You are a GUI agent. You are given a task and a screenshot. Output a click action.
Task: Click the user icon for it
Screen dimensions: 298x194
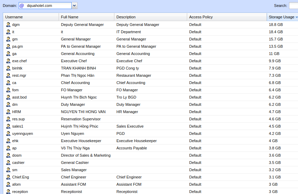point(8,32)
